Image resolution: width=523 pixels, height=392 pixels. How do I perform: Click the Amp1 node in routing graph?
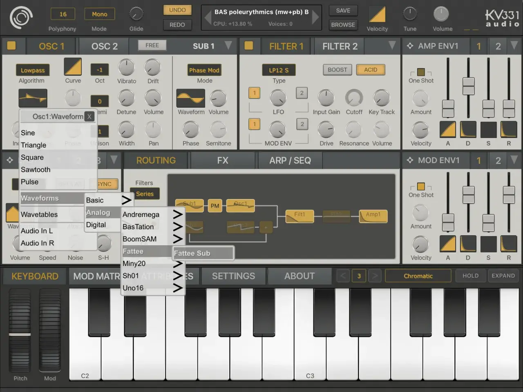point(373,216)
